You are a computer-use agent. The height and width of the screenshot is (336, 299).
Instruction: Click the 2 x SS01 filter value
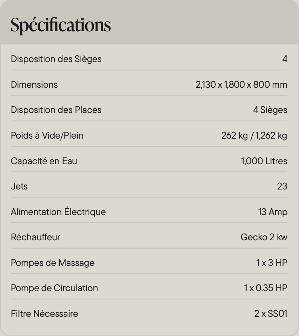[271, 314]
